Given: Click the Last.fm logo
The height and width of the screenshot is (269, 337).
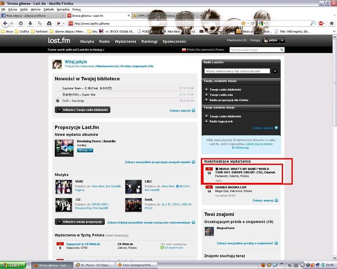Looking at the screenshot, I should click(59, 40).
